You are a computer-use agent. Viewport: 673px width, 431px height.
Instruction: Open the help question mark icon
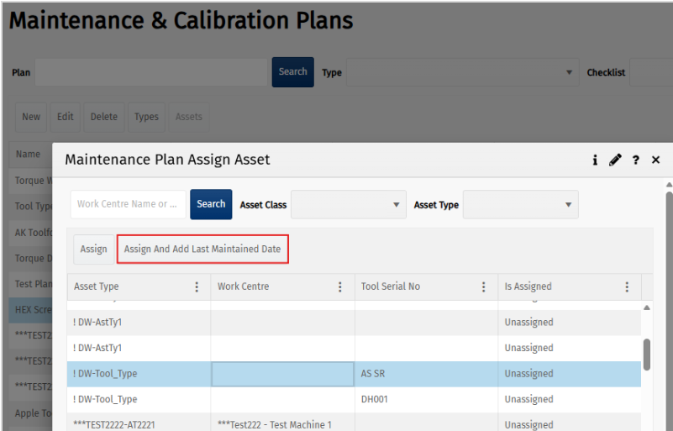point(636,160)
